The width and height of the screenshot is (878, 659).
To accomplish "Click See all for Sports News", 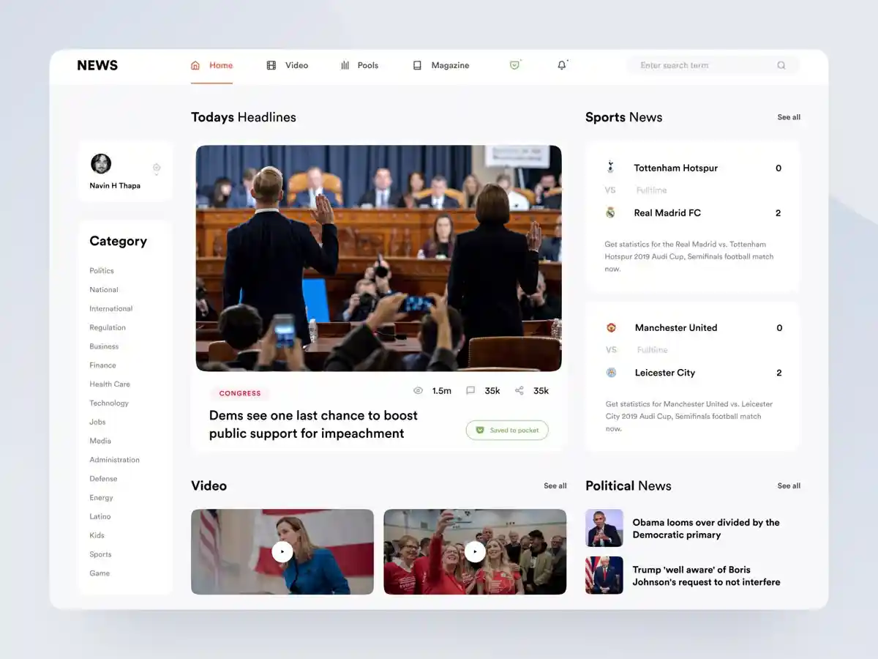I will [789, 117].
